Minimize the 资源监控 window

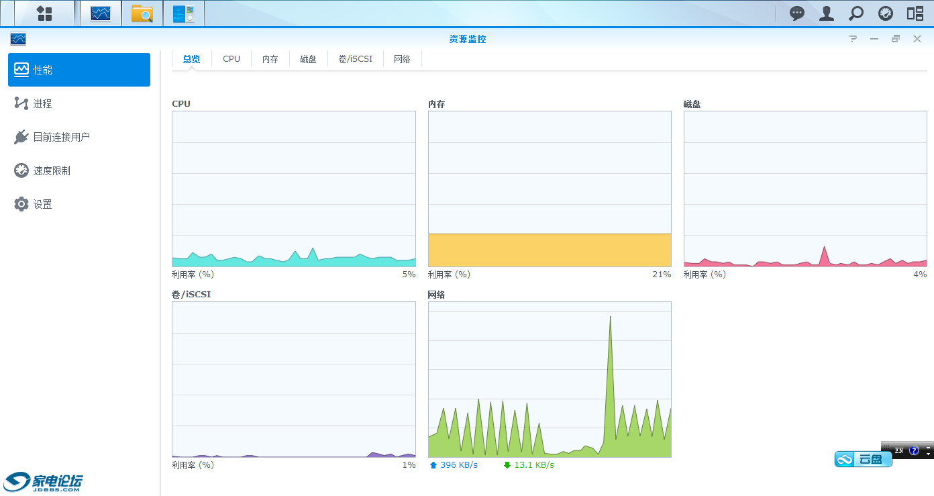coord(874,39)
